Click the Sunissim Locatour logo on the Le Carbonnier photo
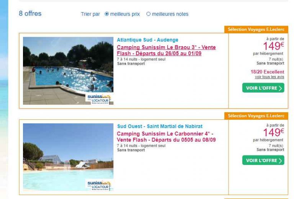Viewport: 294px width, 199px height. point(99,186)
